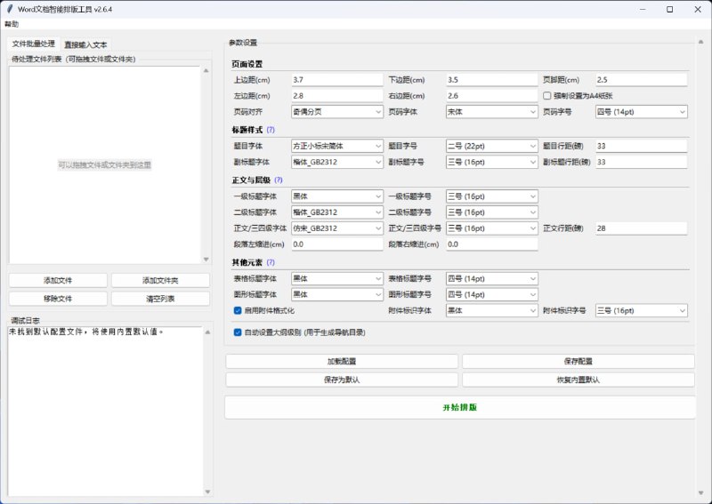Open the 页码字体 dropdown
Viewport: 712px width, 504px height.
point(492,112)
